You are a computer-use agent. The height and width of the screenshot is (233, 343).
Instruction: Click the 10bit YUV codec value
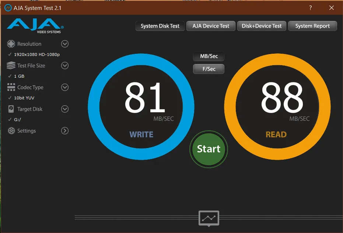24,98
